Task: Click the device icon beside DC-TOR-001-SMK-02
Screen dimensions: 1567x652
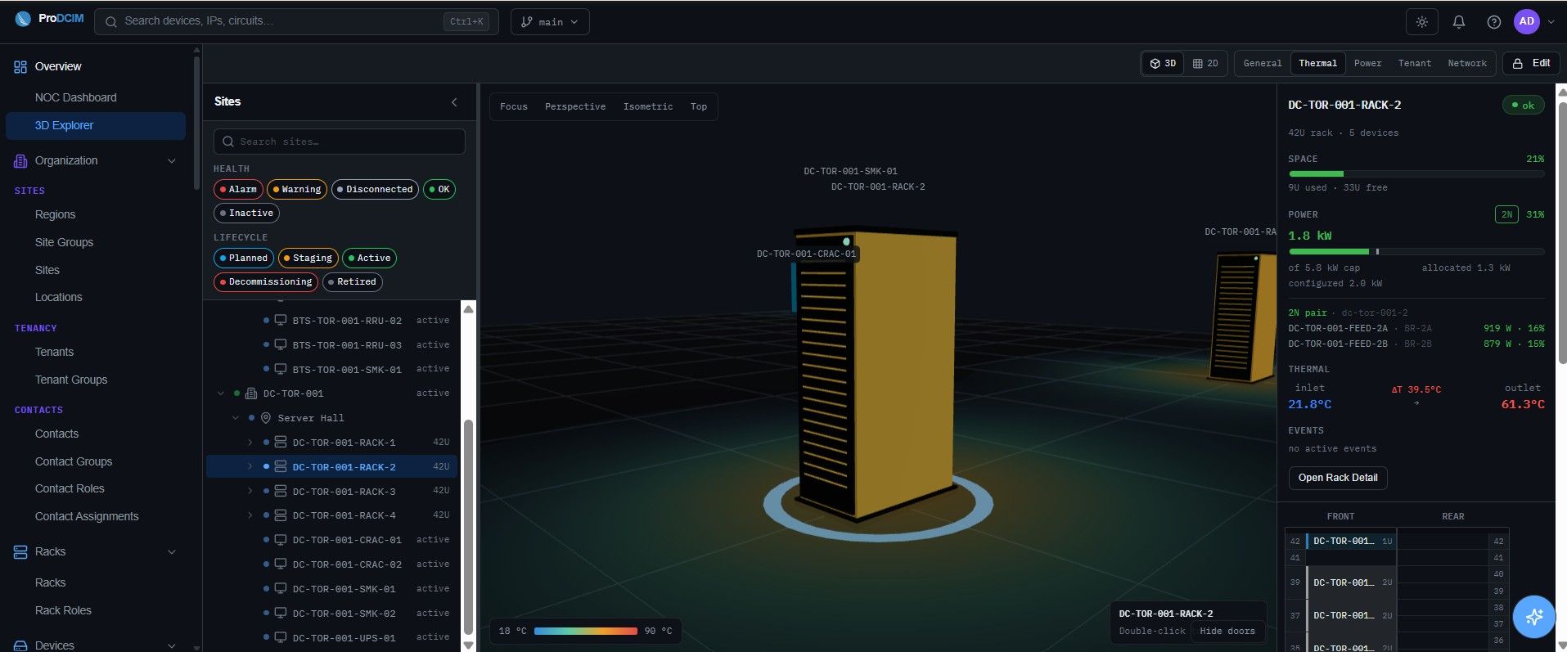Action: point(280,614)
